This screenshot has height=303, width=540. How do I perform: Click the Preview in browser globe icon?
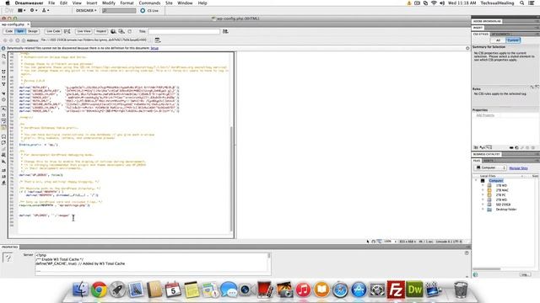coord(113,31)
